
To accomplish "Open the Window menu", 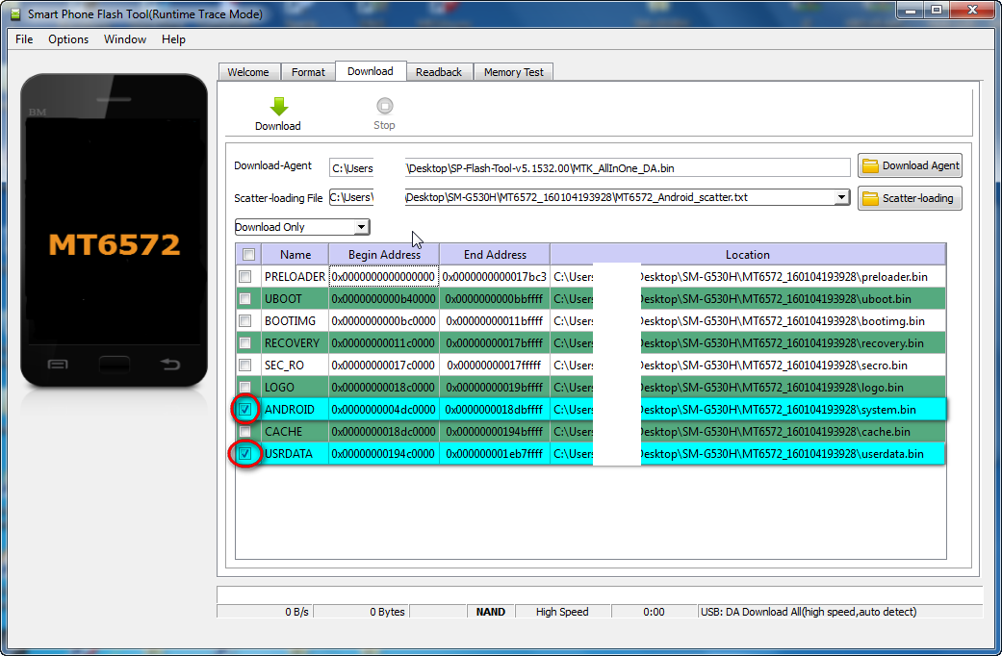I will pyautogui.click(x=125, y=39).
